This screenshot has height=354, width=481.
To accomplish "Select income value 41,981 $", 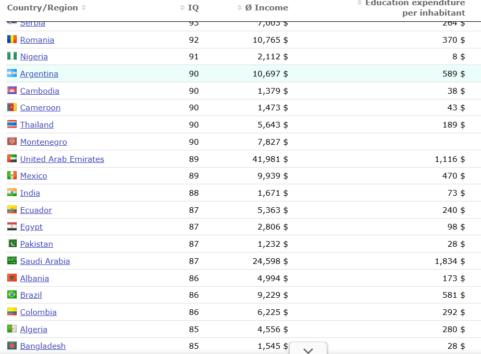I will (270, 159).
